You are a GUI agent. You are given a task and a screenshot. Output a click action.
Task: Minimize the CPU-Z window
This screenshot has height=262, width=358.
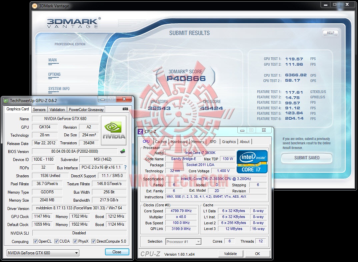tap(242, 130)
